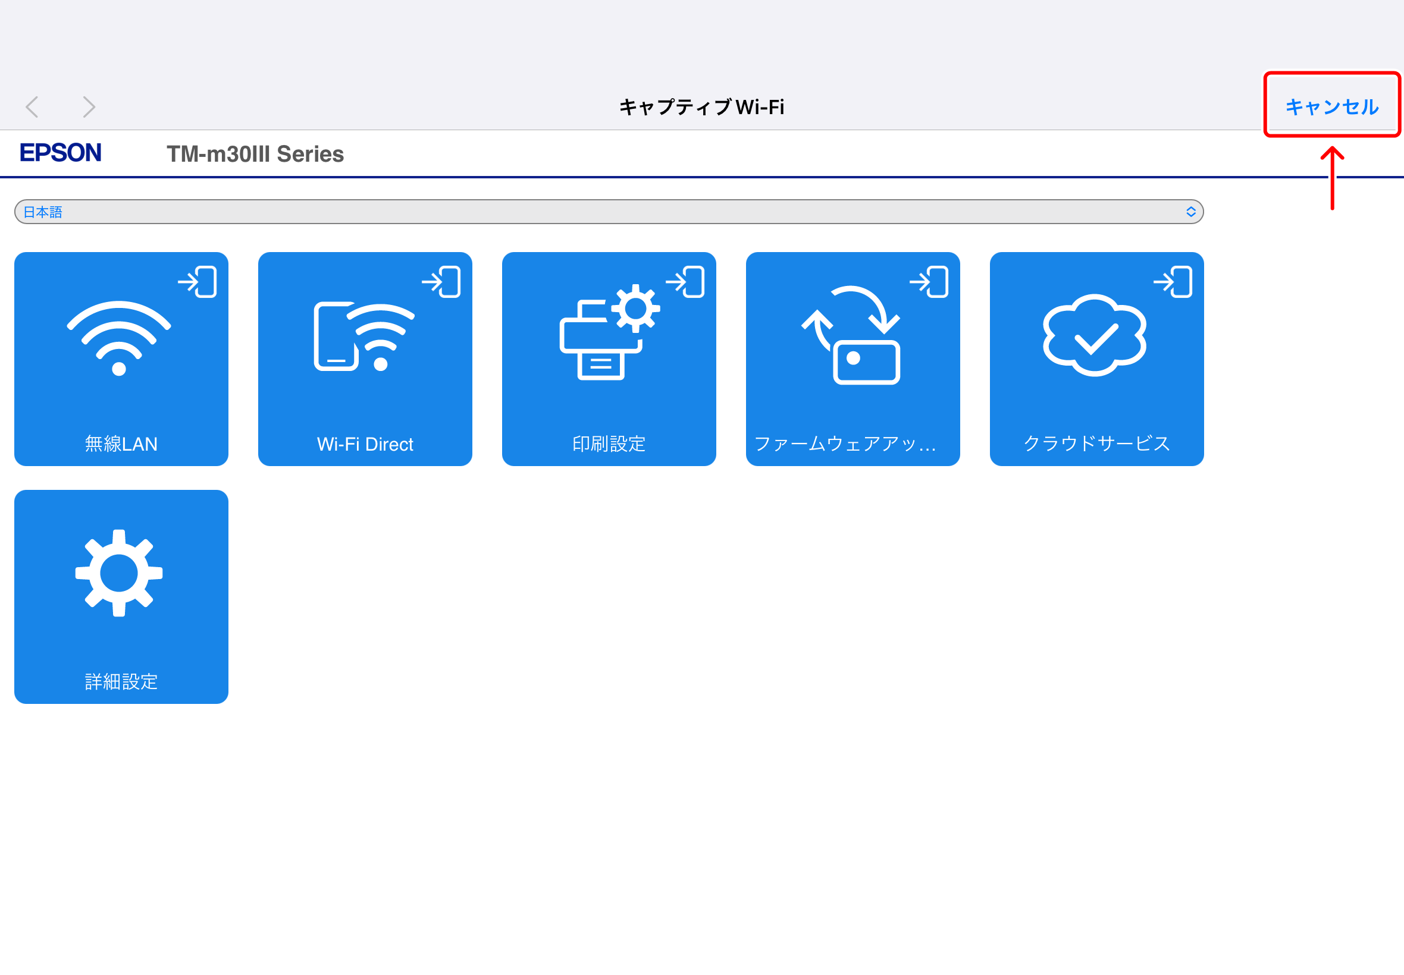Screen dimensions: 1404x975
Task: Click login arrow icon on firmware tile
Action: (929, 282)
